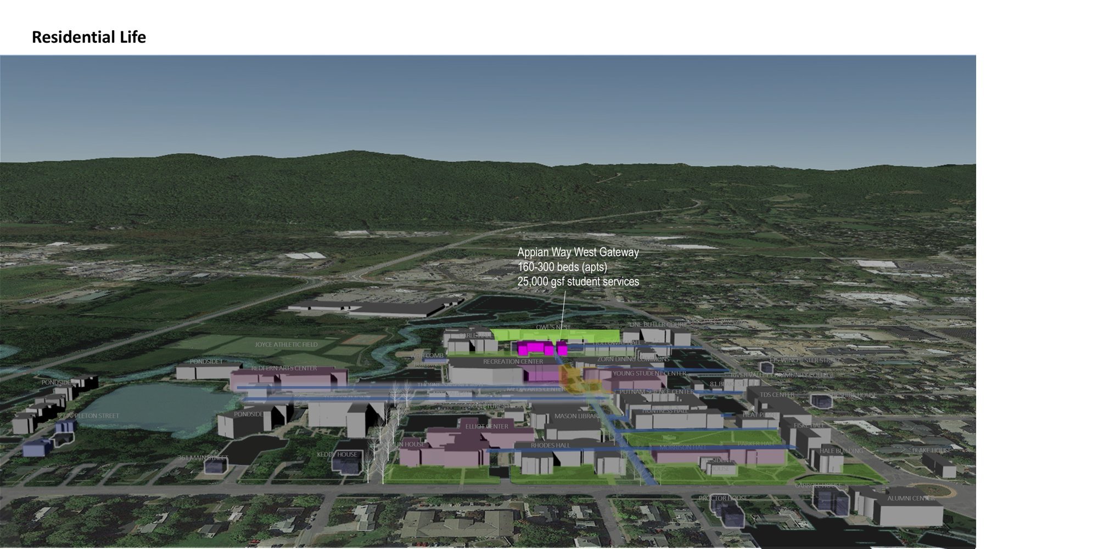Select the 'JOYCE ATHLETIC FIELD' map label
The width and height of the screenshot is (1098, 549).
(286, 345)
